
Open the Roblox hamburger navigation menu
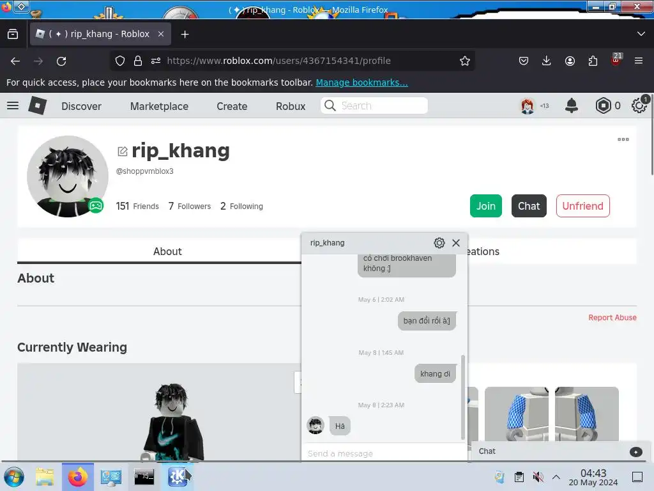coord(13,105)
